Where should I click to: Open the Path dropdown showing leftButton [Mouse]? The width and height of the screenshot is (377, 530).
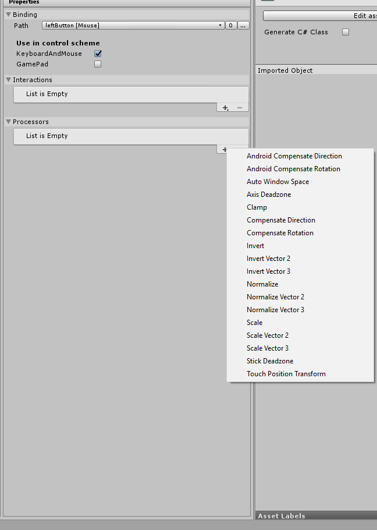coord(133,26)
